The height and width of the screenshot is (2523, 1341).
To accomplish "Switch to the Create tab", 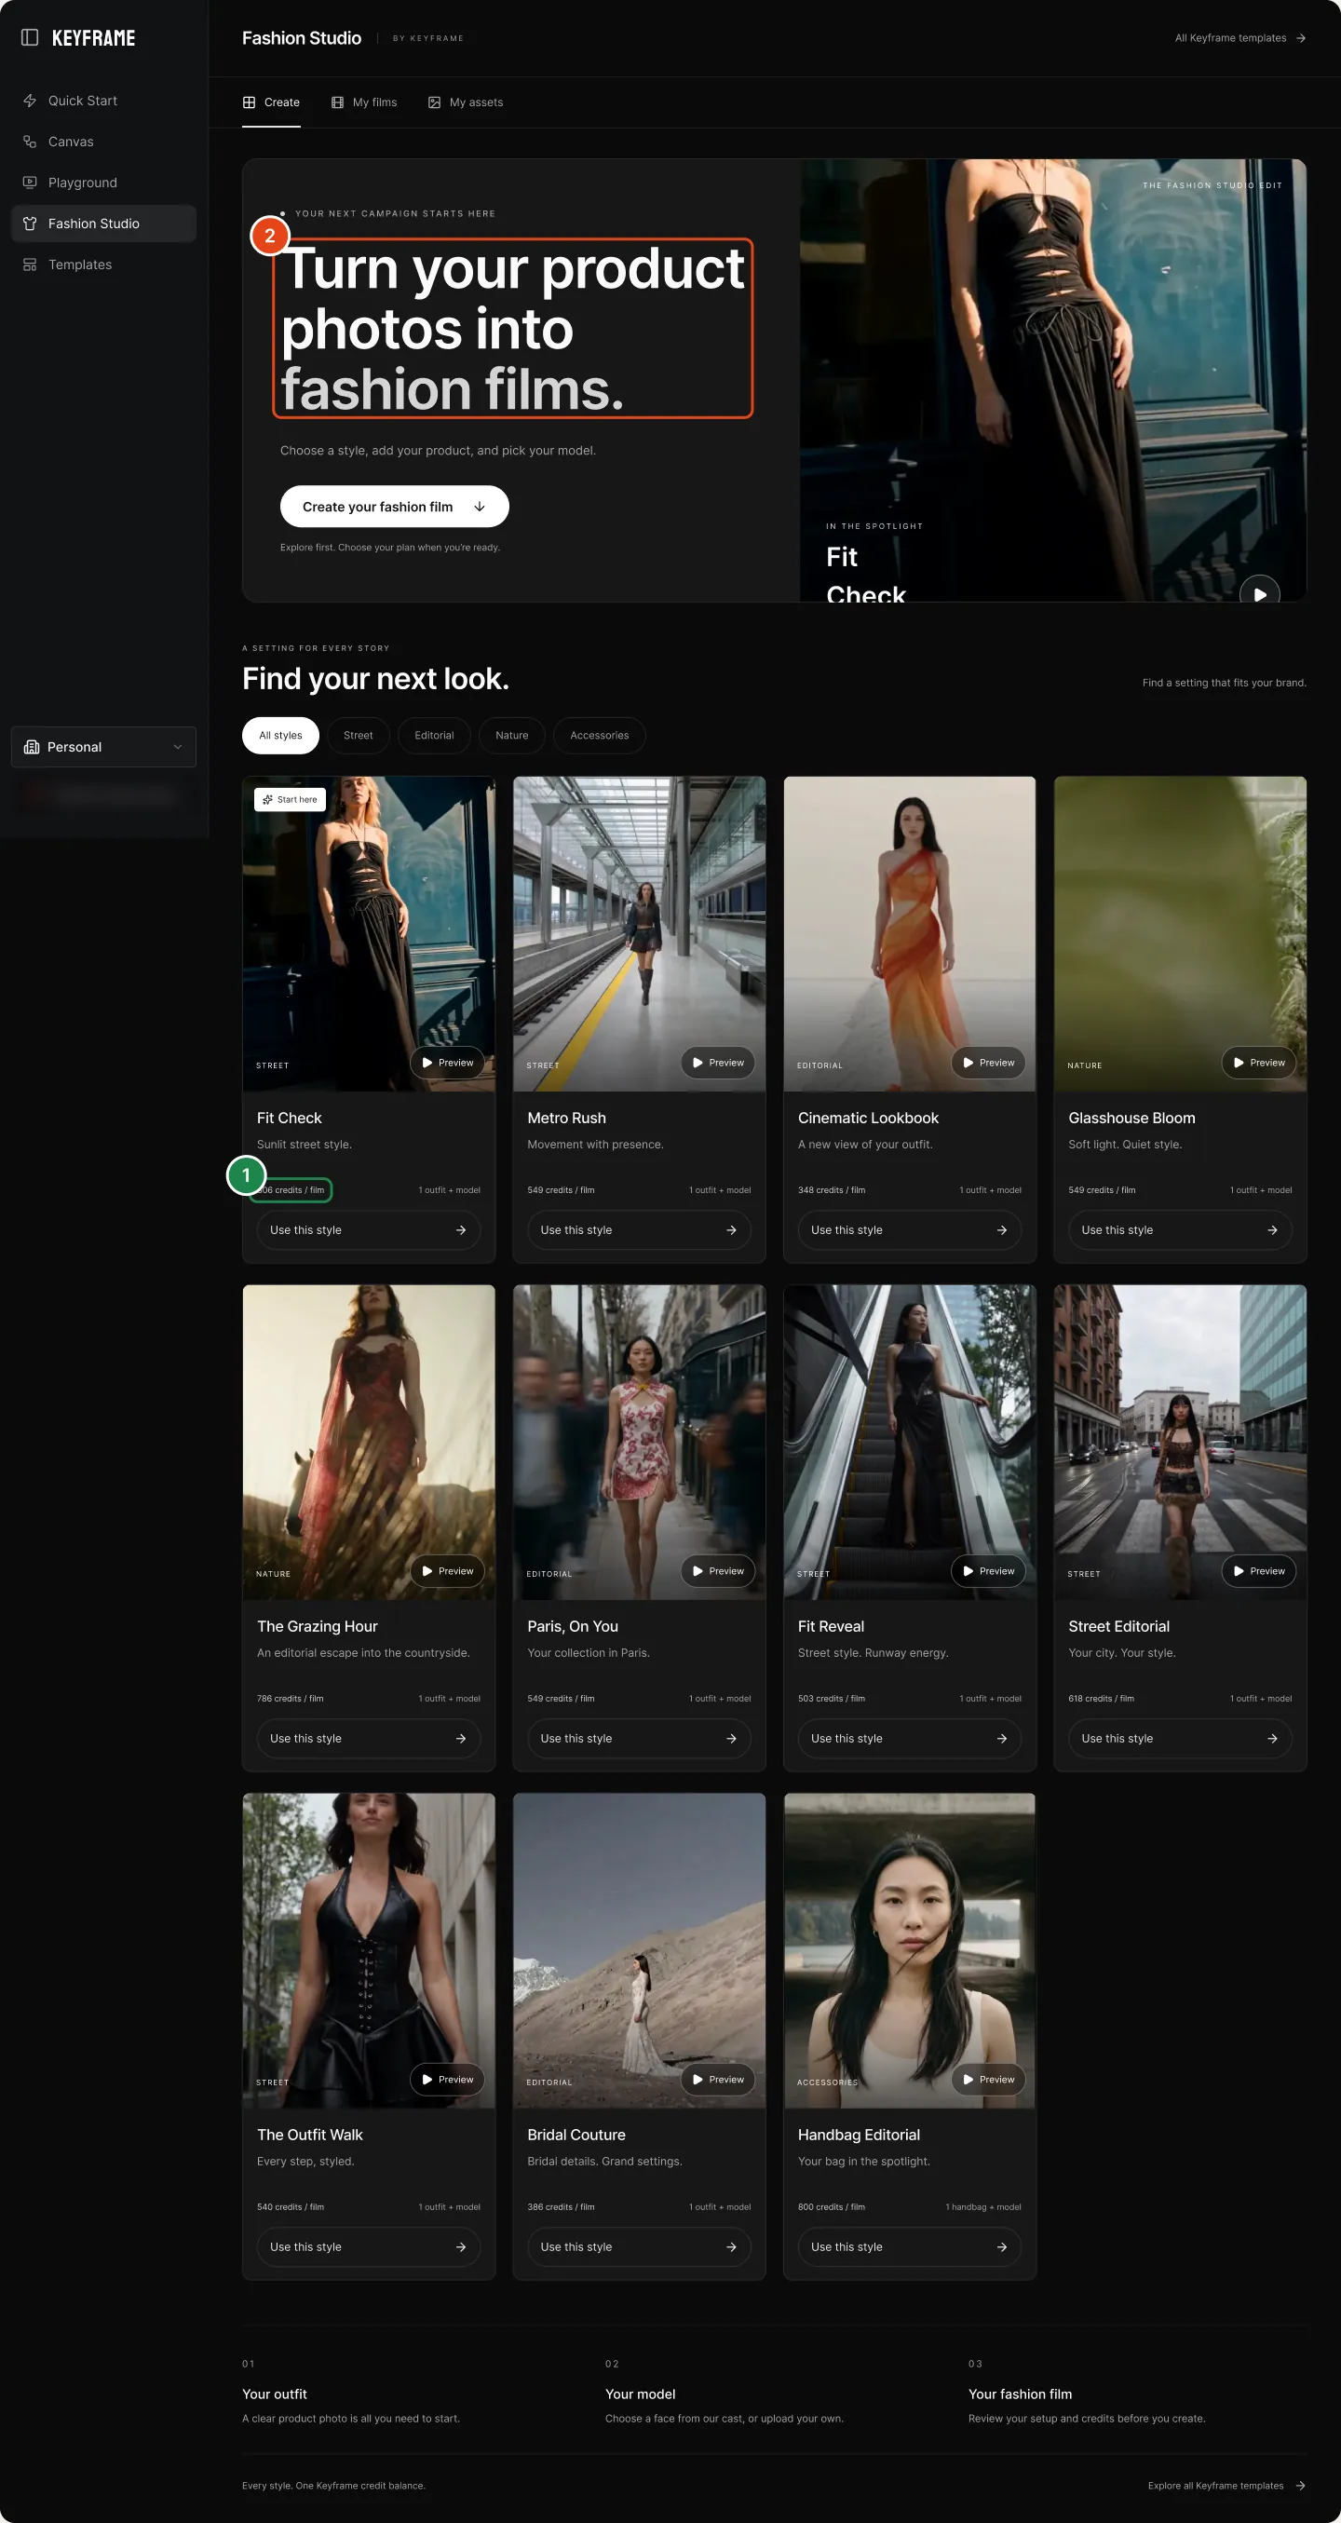I will pyautogui.click(x=271, y=102).
